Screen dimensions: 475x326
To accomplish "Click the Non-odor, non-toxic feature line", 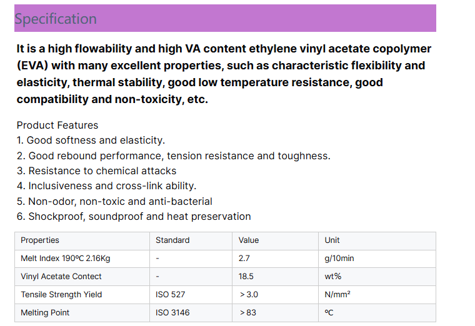I will pyautogui.click(x=114, y=201).
